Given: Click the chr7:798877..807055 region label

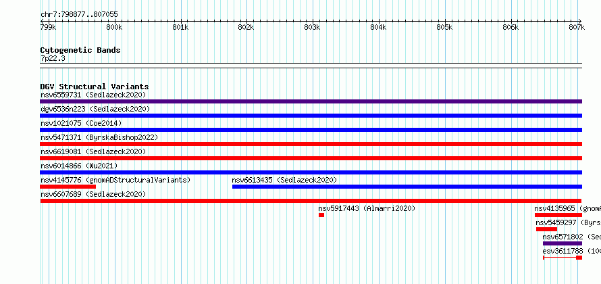Looking at the screenshot, I should (79, 15).
